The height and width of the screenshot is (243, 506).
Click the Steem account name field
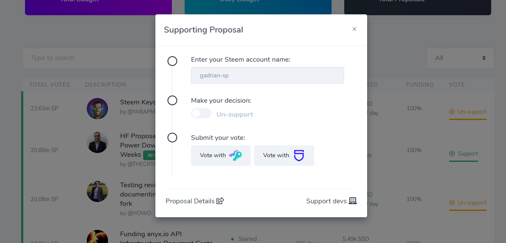coord(268,75)
